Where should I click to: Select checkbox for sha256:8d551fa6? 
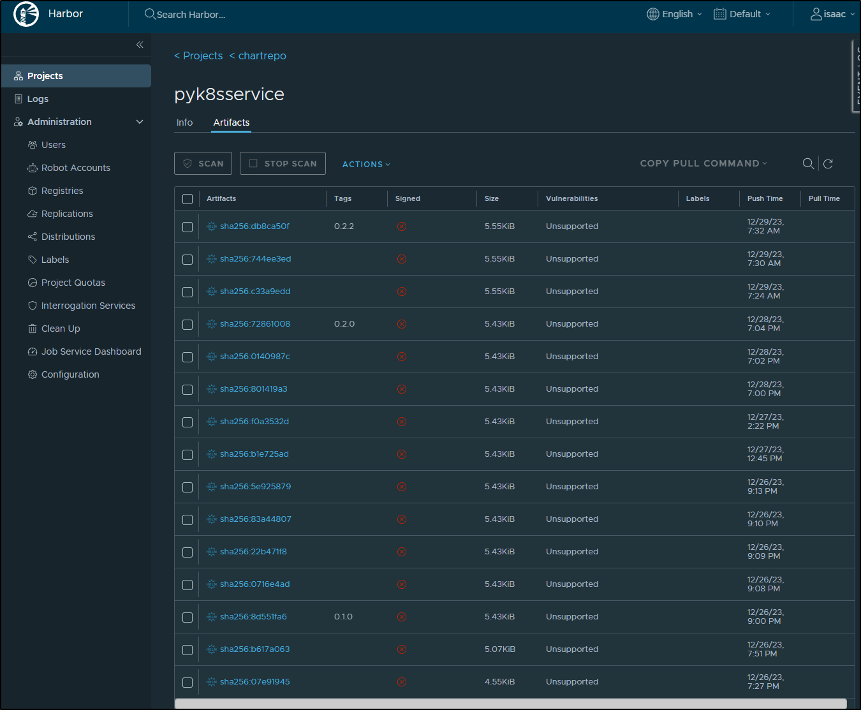[x=188, y=618]
